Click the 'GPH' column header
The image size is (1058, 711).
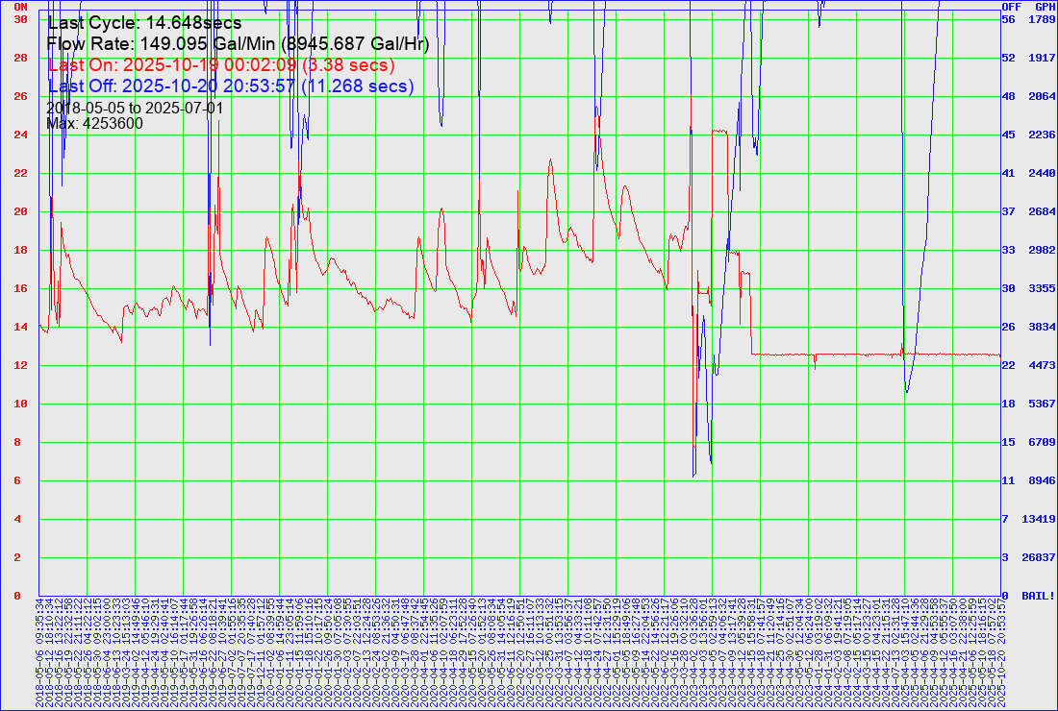click(x=1045, y=7)
